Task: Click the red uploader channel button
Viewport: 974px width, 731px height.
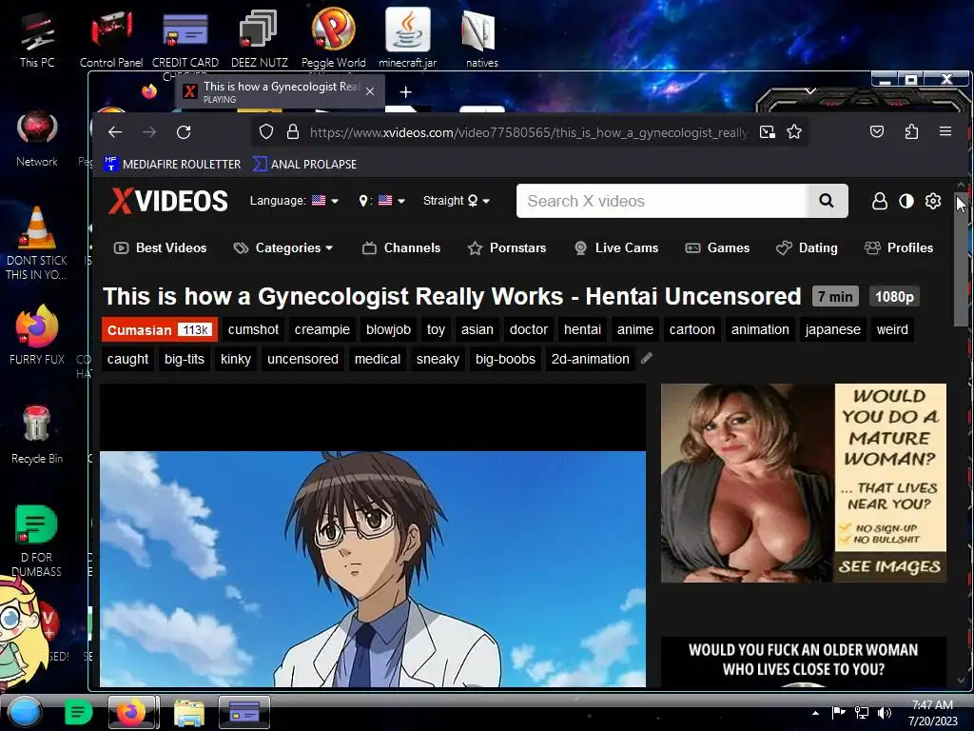Action: [x=160, y=329]
